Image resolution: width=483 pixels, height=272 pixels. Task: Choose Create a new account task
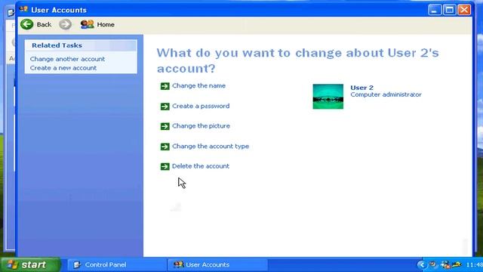point(63,68)
